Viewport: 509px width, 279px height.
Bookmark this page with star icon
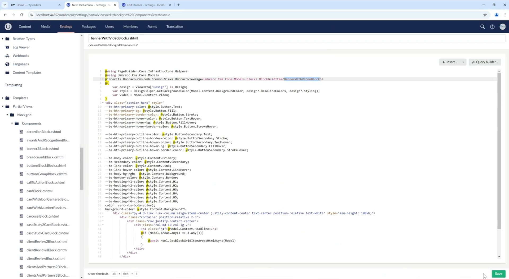pyautogui.click(x=485, y=15)
